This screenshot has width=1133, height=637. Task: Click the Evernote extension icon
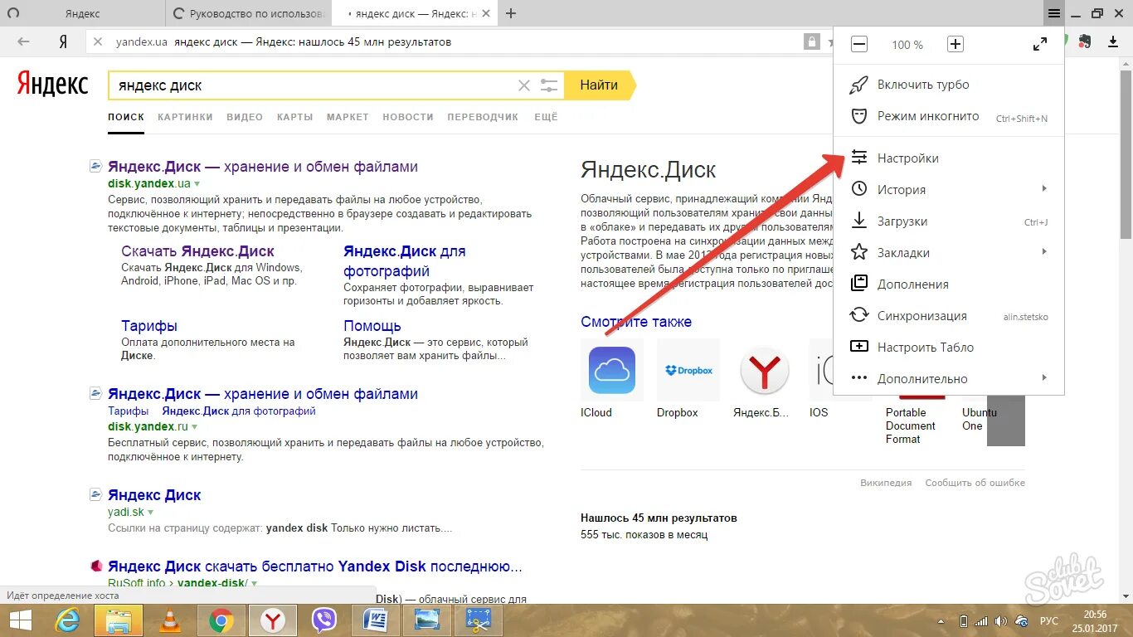(1085, 41)
